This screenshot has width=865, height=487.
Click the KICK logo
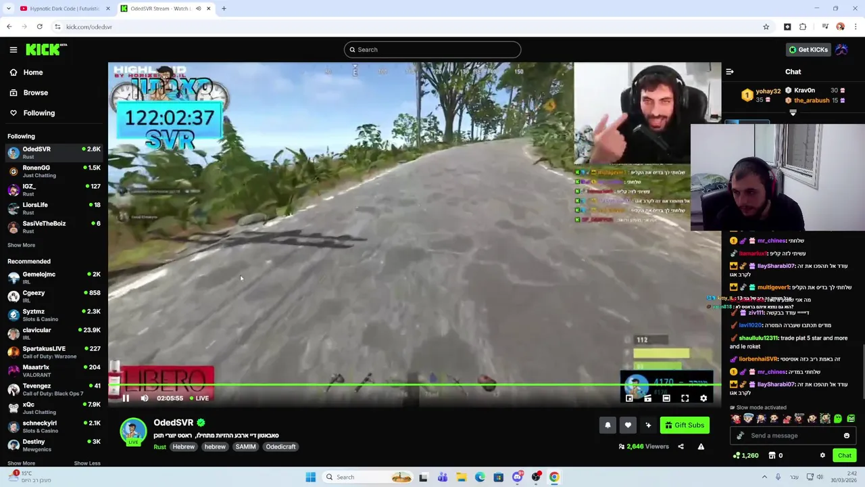pos(46,49)
